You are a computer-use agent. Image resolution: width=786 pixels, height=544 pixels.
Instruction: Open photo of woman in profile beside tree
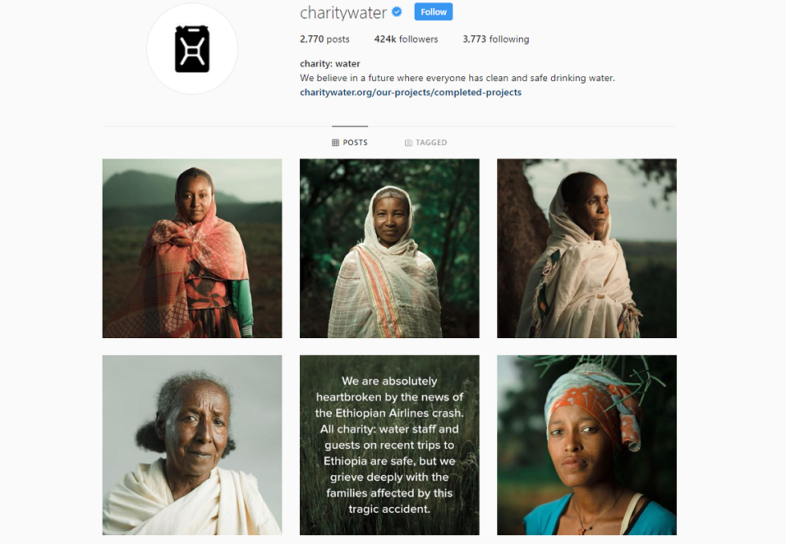click(587, 248)
